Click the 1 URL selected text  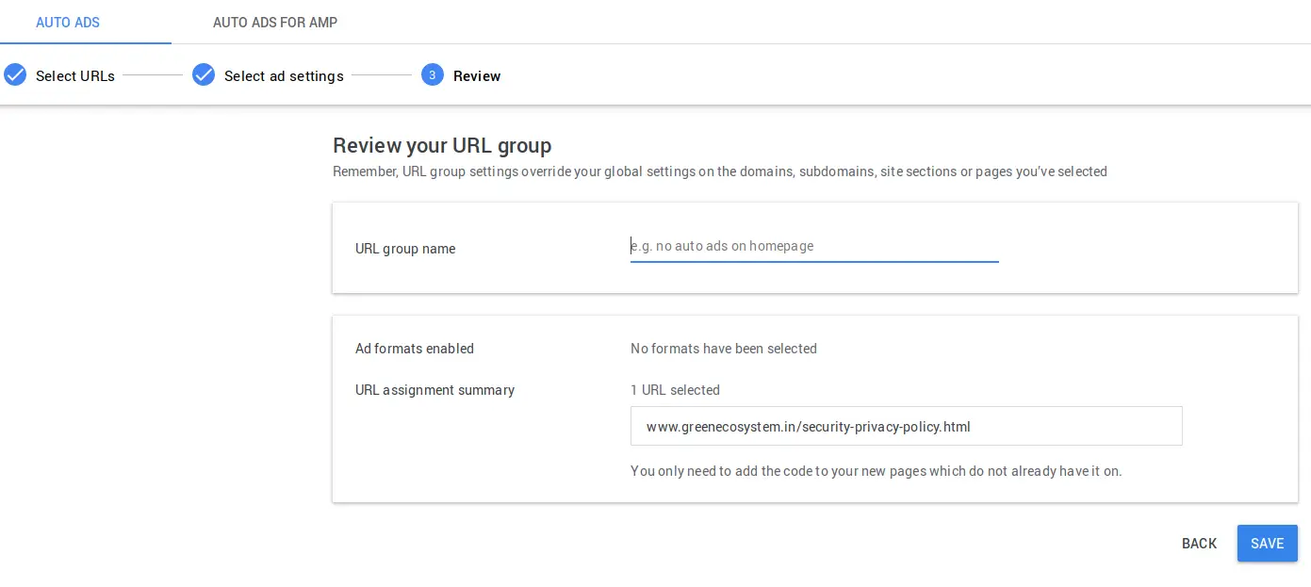(675, 390)
